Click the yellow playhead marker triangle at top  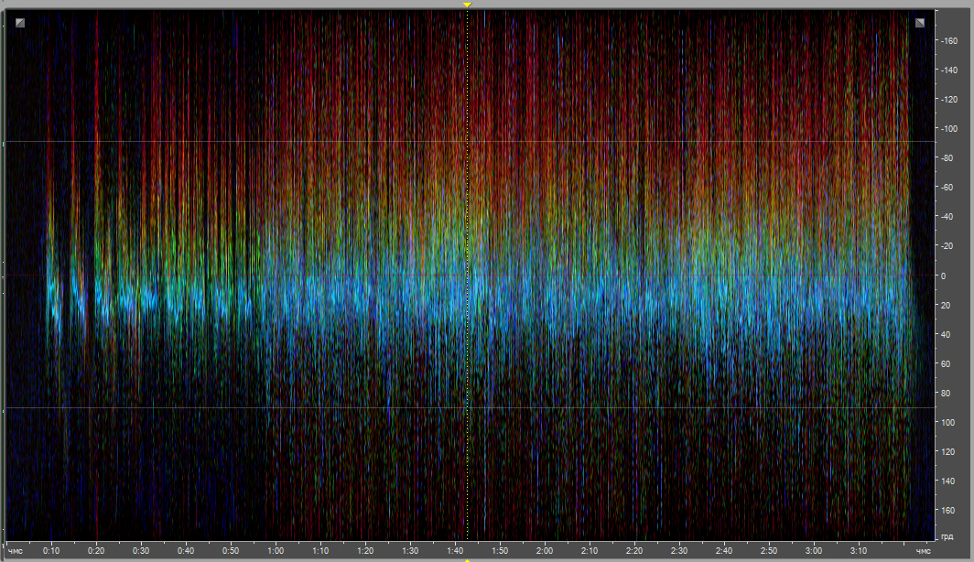(x=467, y=5)
